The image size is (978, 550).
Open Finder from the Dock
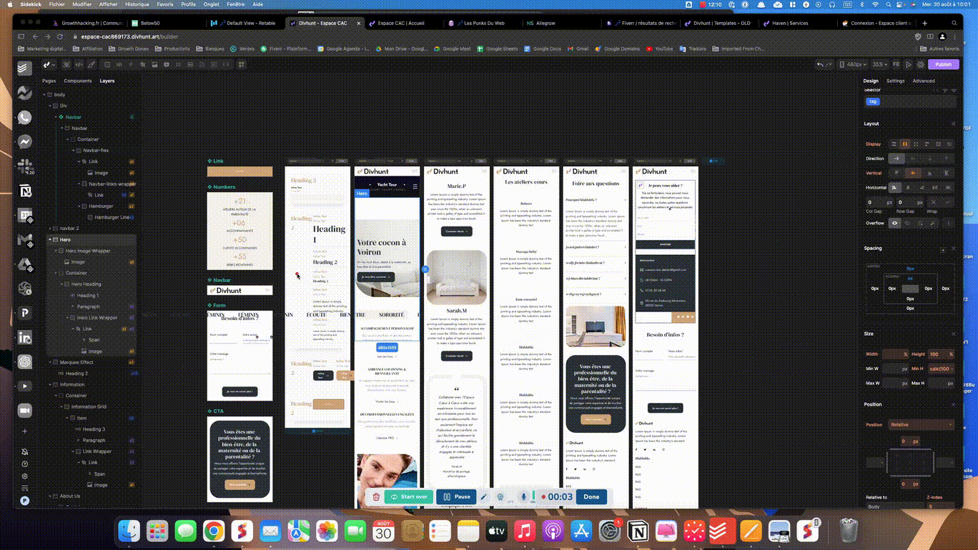(129, 531)
